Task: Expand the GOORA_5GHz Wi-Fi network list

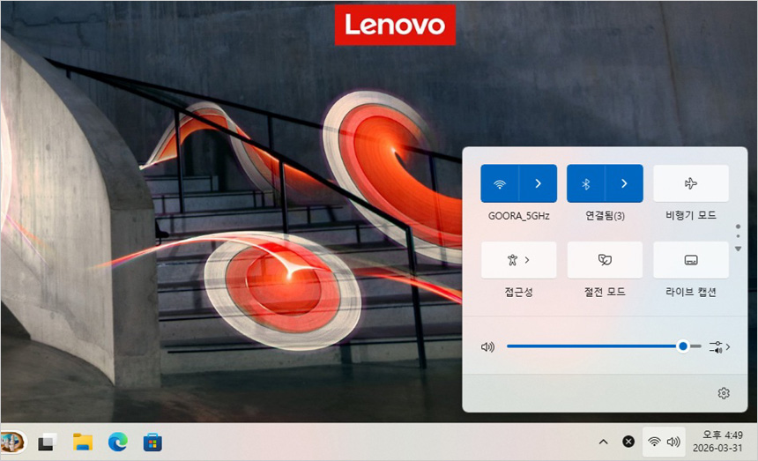Action: [538, 183]
